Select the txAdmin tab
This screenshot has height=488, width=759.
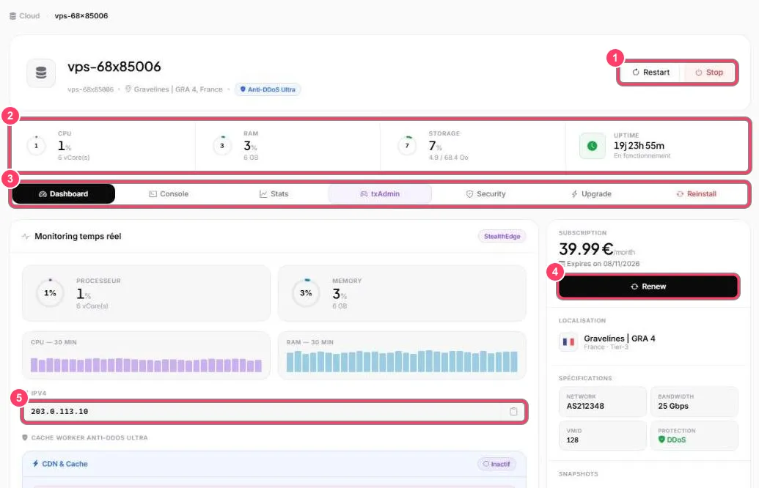380,194
